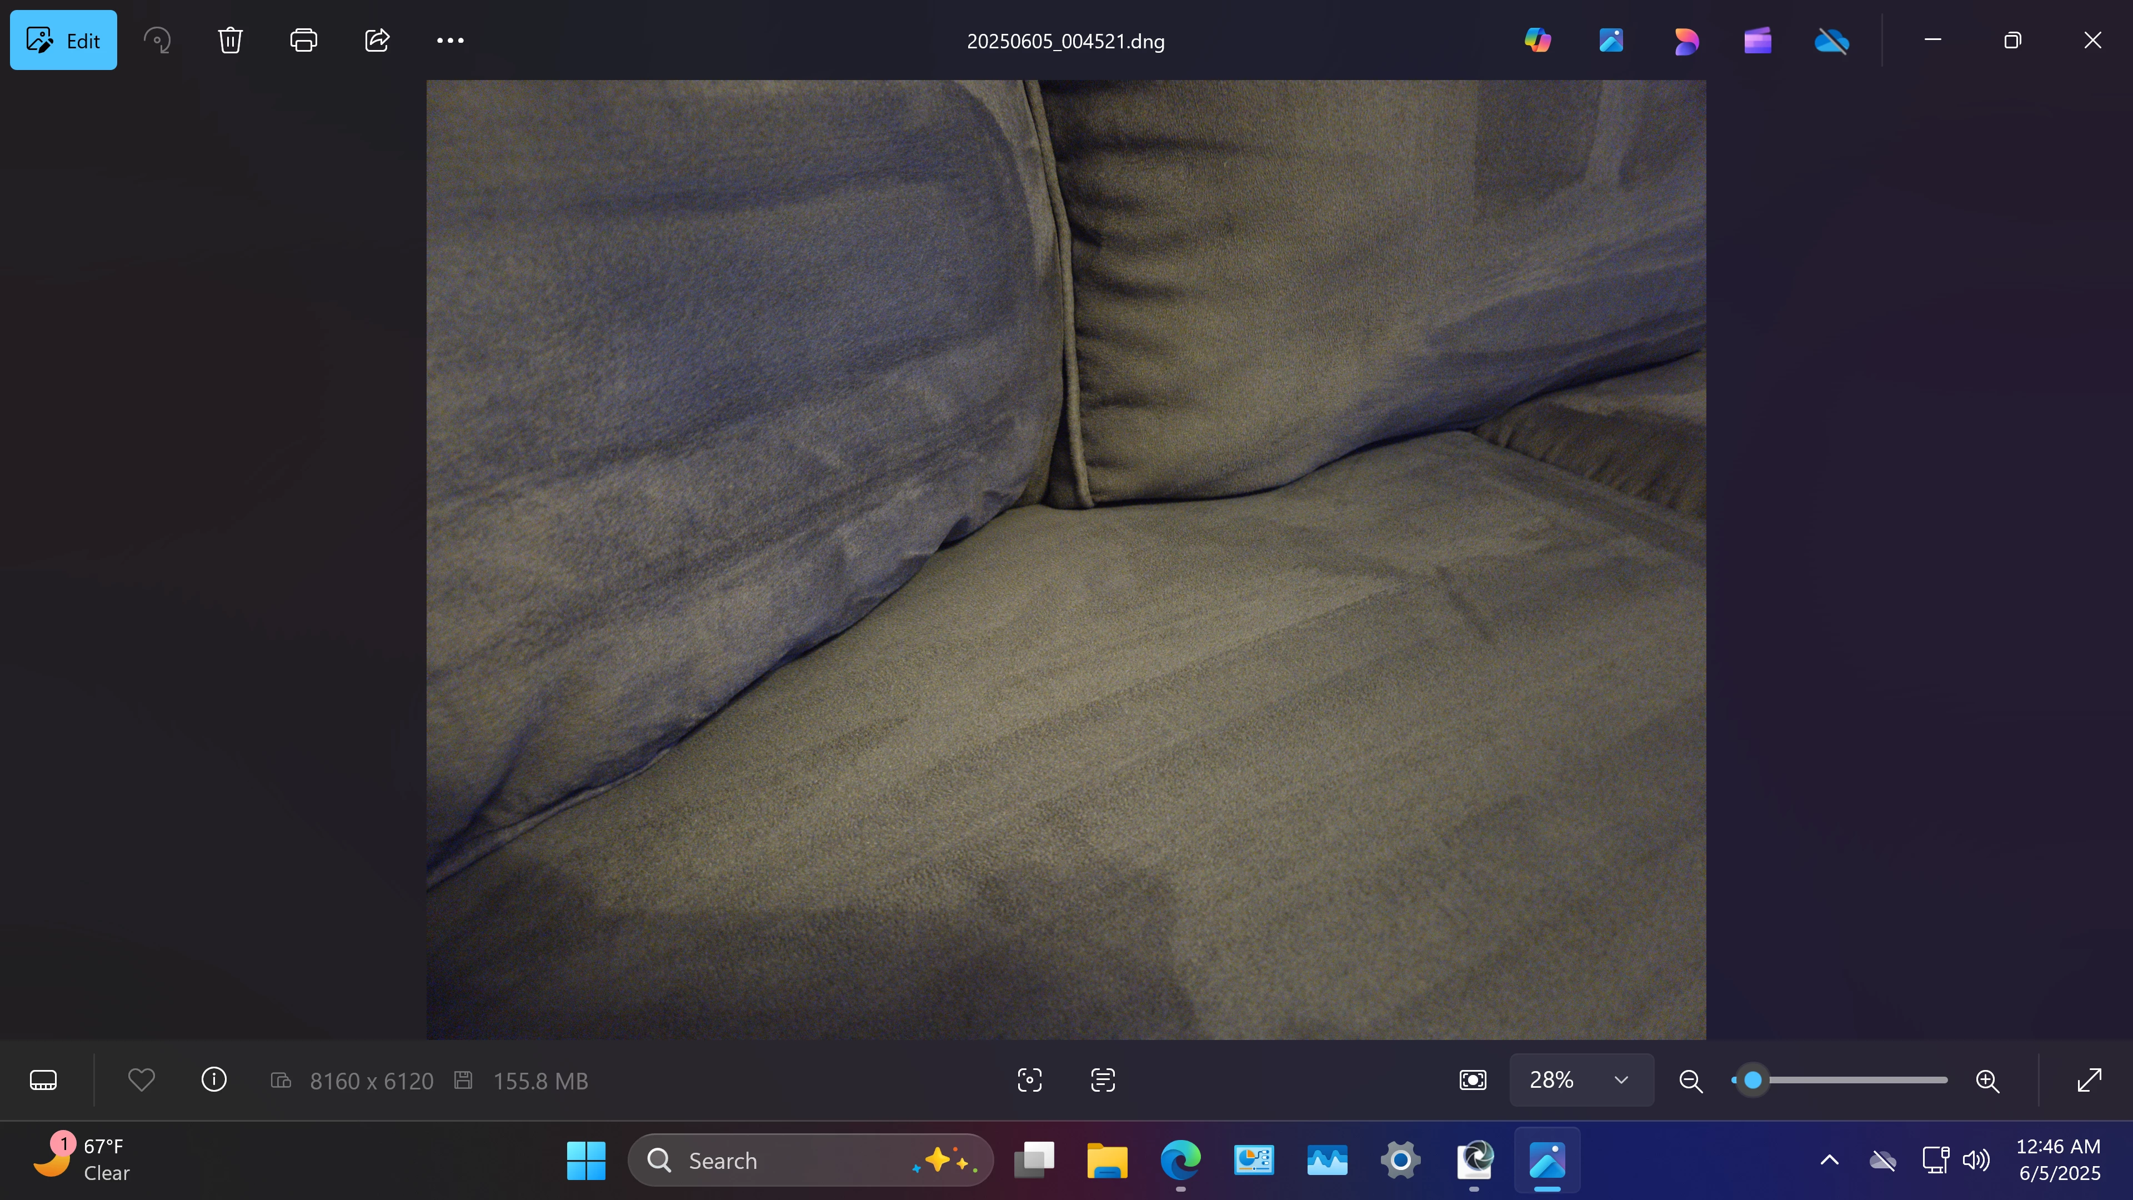Fit the image to window
Image resolution: width=2133 pixels, height=1200 pixels.
point(1472,1080)
